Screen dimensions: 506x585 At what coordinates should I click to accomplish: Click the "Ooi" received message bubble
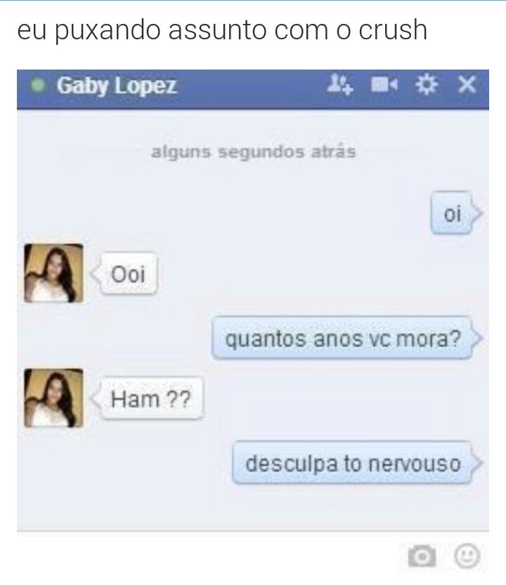127,274
